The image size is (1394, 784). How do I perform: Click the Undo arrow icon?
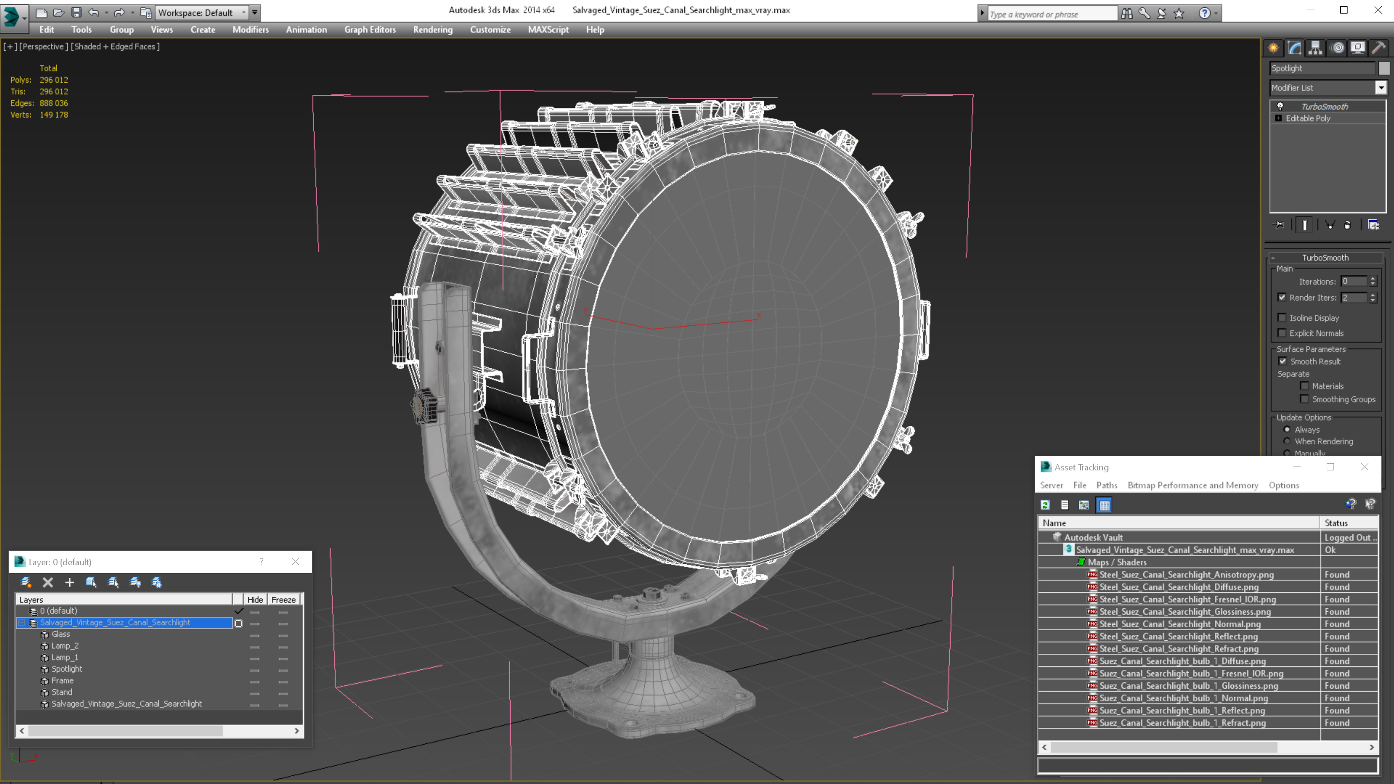[x=93, y=13]
